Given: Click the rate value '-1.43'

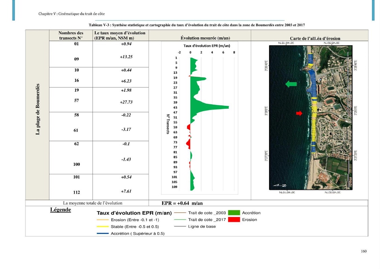Looking at the screenshot, I should click(126, 159).
